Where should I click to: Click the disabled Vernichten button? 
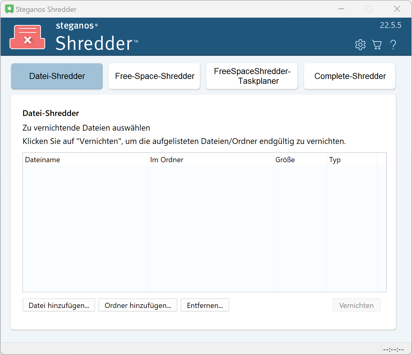tap(356, 305)
